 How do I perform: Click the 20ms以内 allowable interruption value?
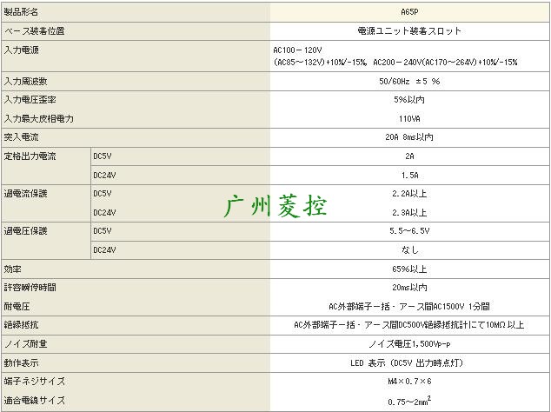408,287
